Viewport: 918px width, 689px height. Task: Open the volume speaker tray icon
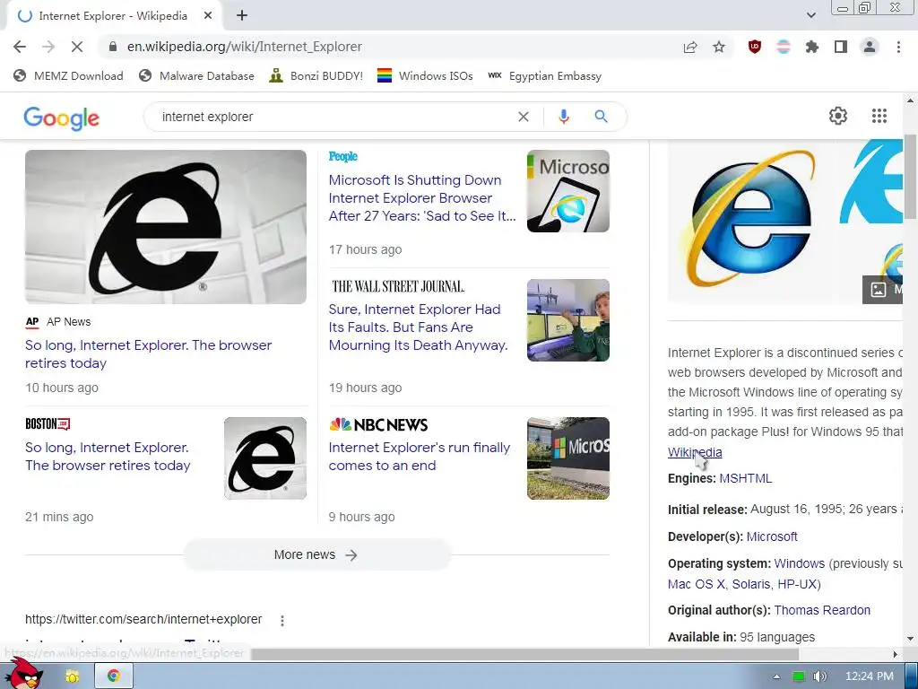tap(819, 676)
